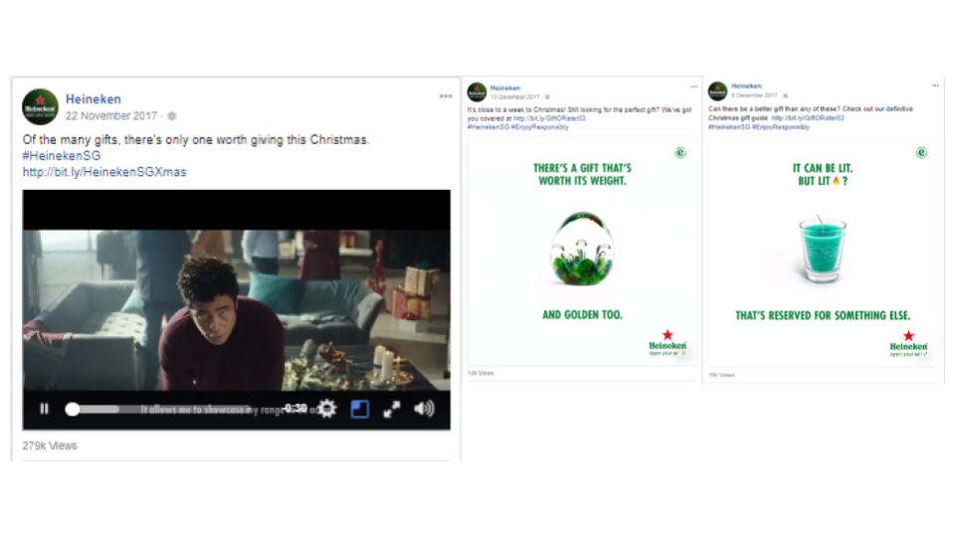955x537 pixels.
Task: Expand video to fullscreen
Action: pos(392,409)
